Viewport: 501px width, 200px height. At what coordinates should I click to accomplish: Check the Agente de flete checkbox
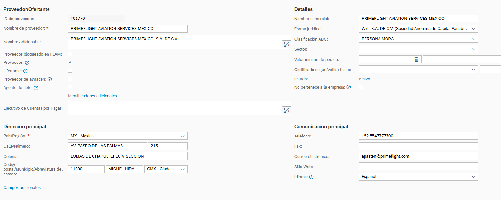pyautogui.click(x=70, y=87)
